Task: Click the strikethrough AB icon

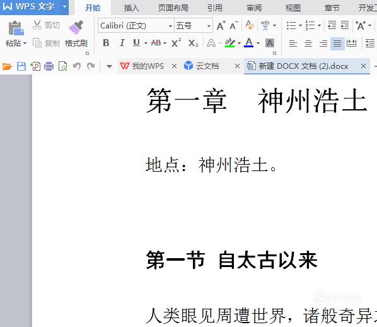Action: [156, 43]
